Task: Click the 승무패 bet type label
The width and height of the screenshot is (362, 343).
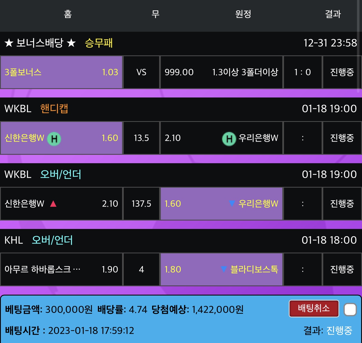Action: tap(98, 43)
